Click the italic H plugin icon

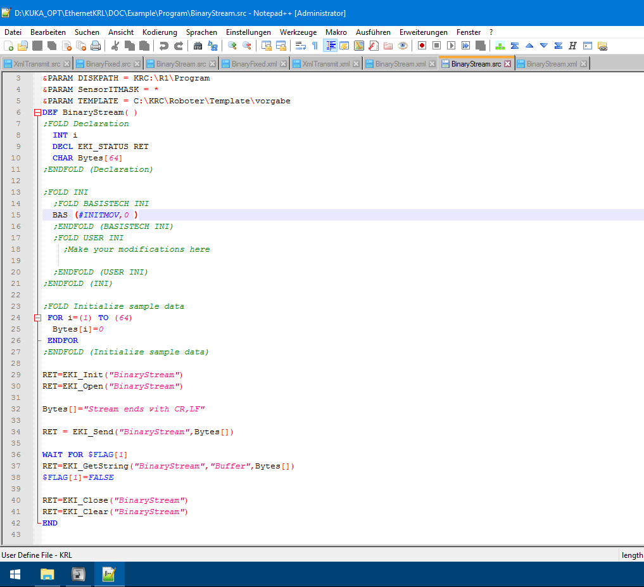573,46
